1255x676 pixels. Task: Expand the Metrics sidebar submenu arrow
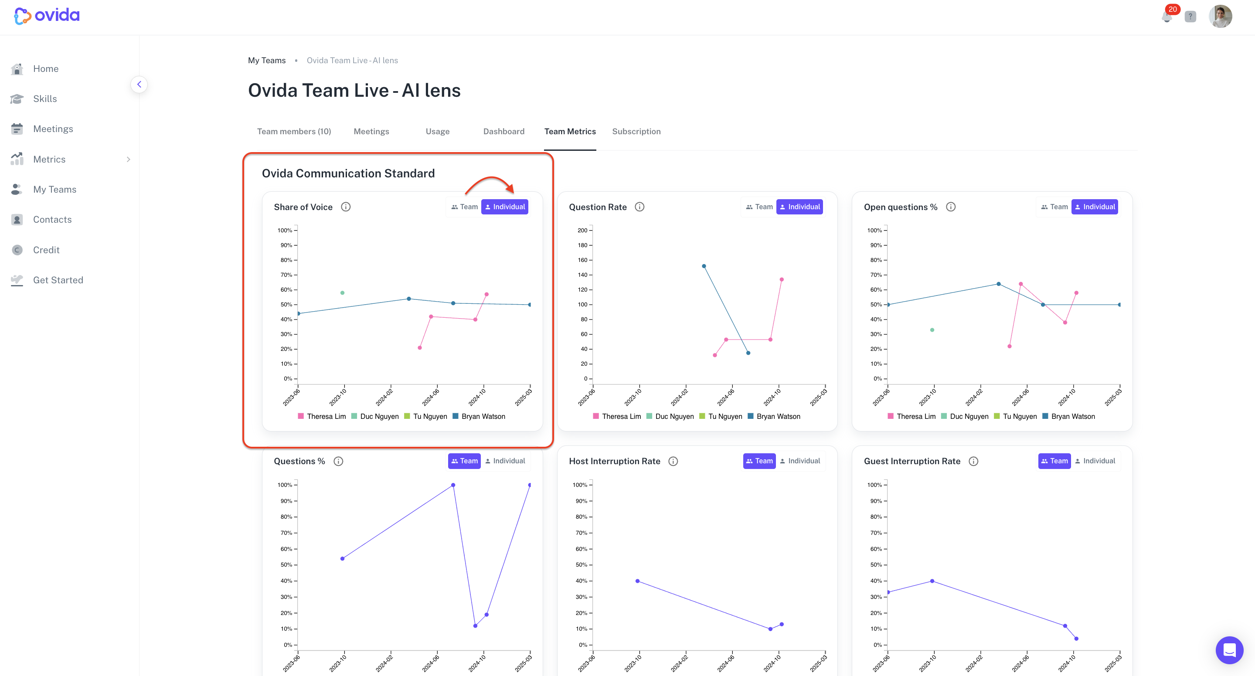[x=128, y=159]
